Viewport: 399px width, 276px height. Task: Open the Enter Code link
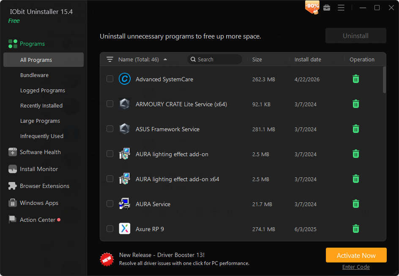356,267
